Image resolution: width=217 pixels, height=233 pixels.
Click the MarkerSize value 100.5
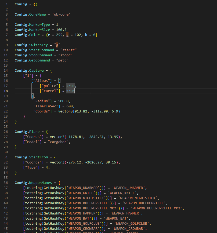coord(61,30)
